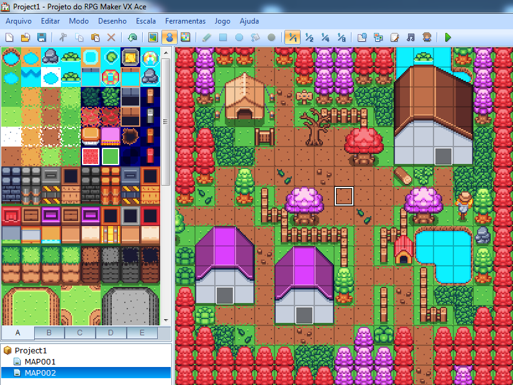Pick the pink carpet tile in palette
Screen dimensions: 513x385
tap(111, 137)
